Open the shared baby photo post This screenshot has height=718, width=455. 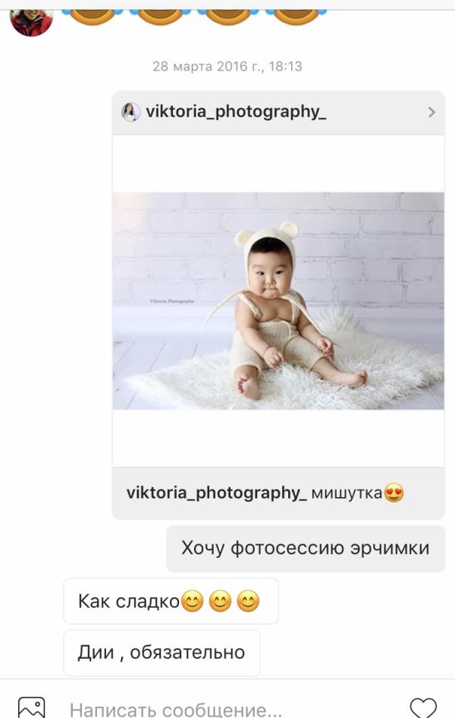278,301
